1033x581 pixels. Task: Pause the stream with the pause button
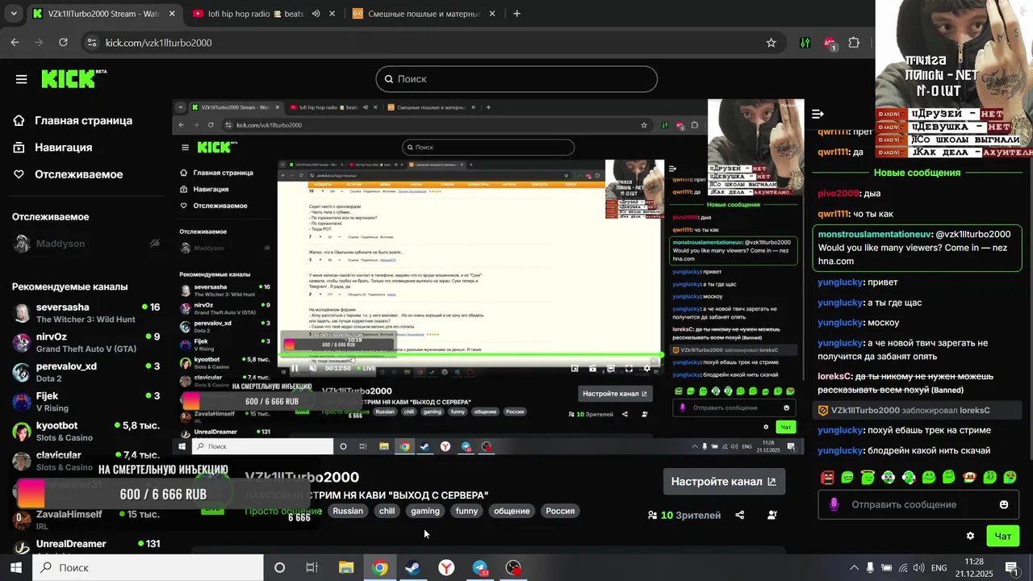pos(294,368)
